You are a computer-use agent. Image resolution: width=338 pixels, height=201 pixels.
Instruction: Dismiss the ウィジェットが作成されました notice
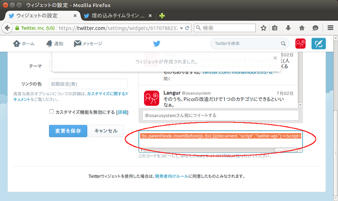point(275,58)
